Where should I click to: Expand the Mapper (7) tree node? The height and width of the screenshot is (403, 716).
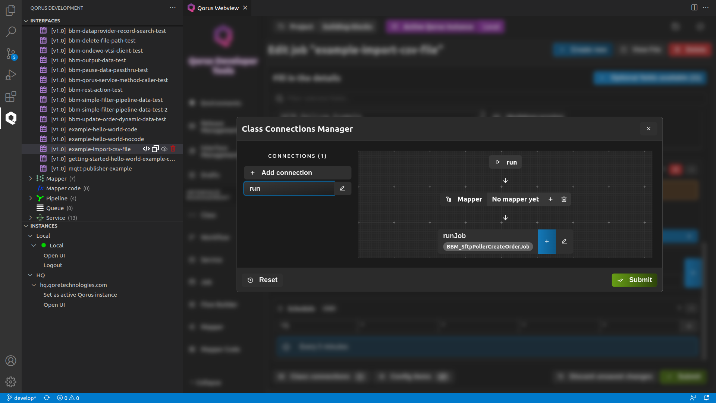[31, 178]
